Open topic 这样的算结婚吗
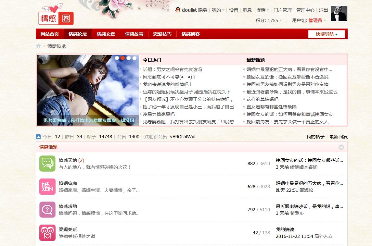Viewport: 372px width, 246px height. click(263, 99)
